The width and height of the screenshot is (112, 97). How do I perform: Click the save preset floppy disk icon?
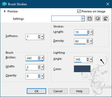[x=90, y=19]
